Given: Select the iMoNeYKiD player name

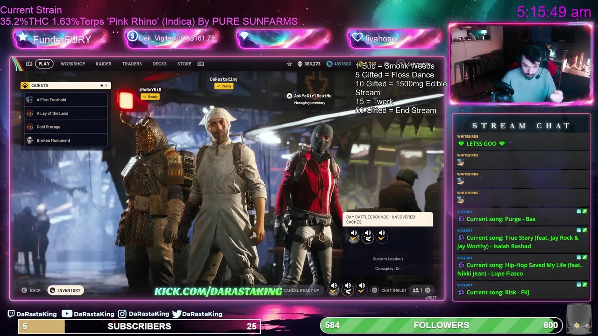Looking at the screenshot, I should [150, 90].
